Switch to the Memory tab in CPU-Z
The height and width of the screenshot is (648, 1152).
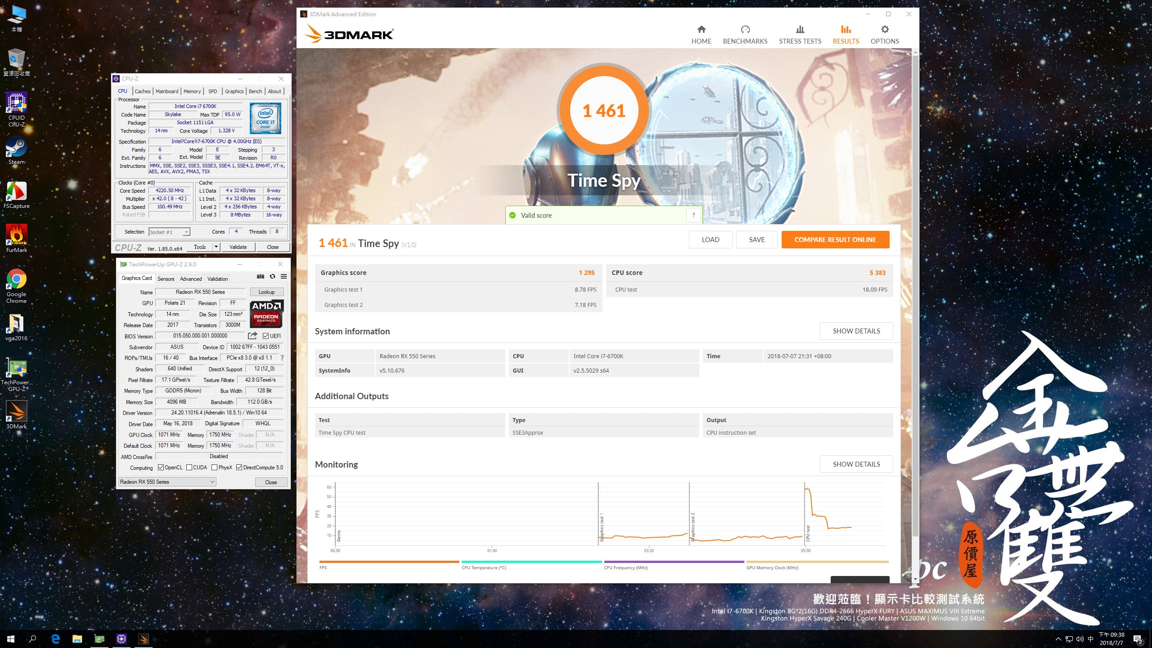point(192,91)
